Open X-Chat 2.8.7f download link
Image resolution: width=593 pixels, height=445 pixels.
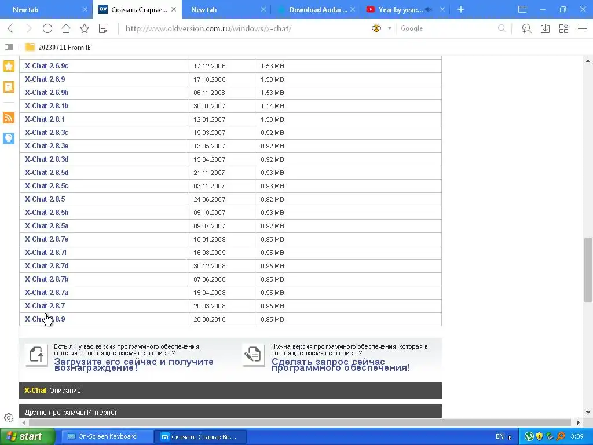[46, 253]
